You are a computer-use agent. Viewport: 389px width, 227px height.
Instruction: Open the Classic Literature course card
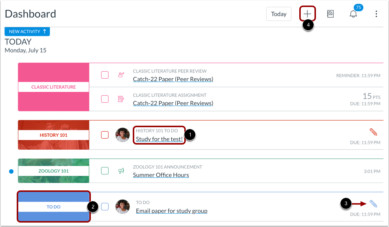click(x=54, y=87)
